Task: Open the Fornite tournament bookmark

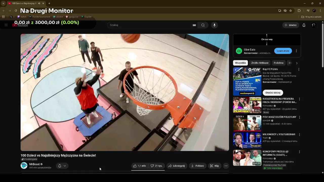Action: (39, 17)
